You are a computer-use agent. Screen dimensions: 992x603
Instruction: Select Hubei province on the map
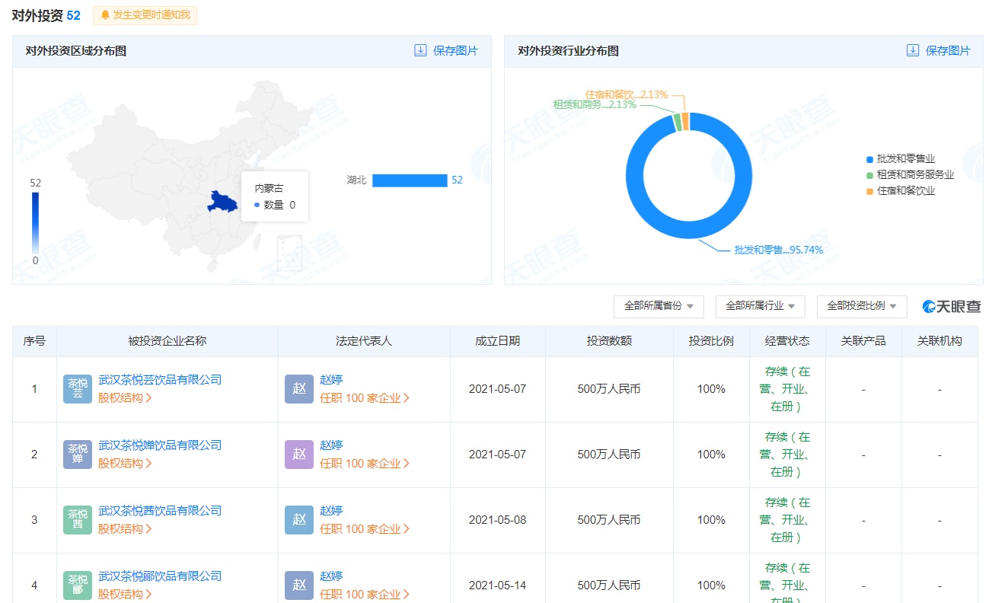(x=222, y=202)
